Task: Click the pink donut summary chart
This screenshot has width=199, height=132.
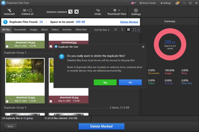Action: 170,44
